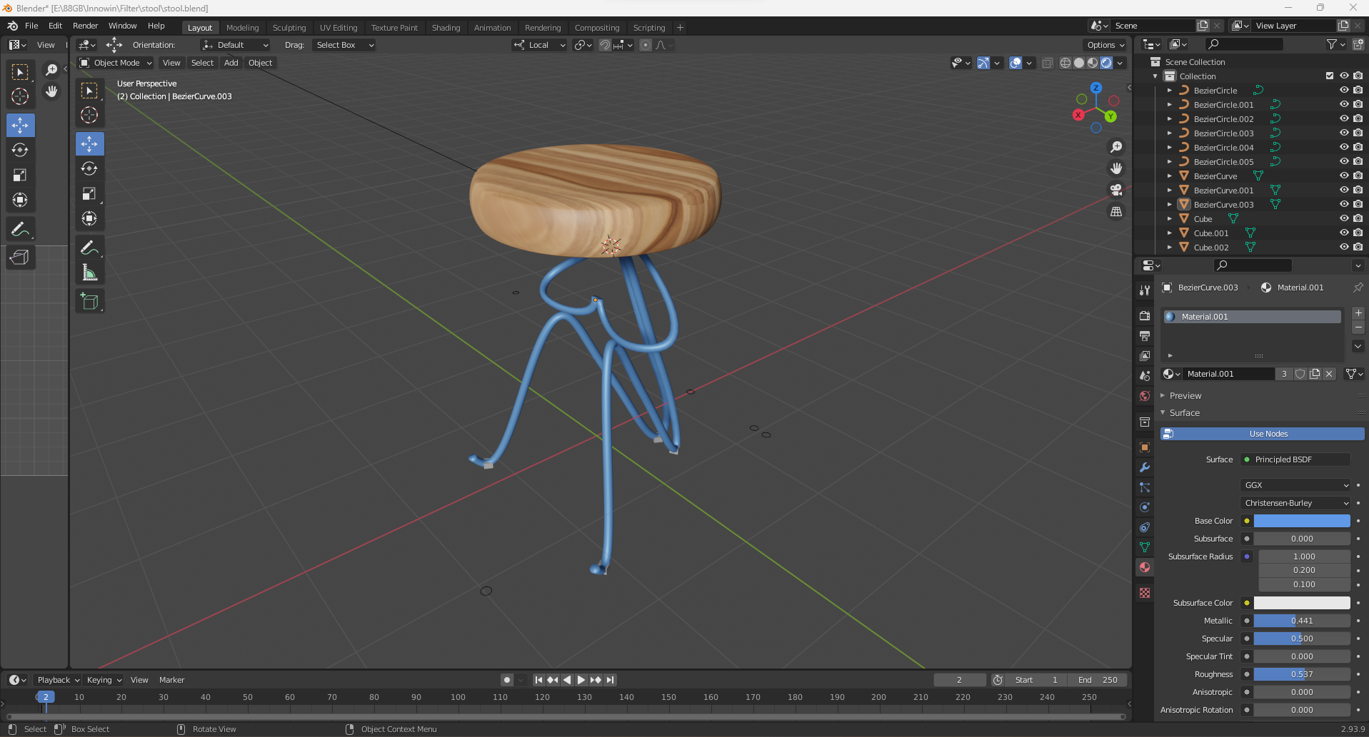Open the Render properties tab
Screen dimensions: 1369x737
1145,316
